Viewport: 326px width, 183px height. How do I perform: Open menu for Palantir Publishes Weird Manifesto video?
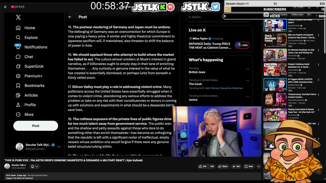pos(318,65)
